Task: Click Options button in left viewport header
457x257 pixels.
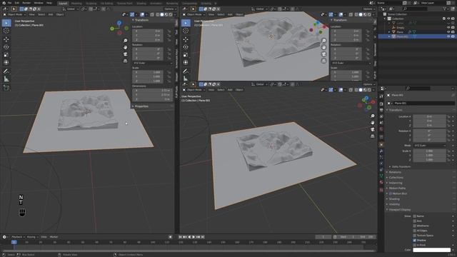Action: coord(170,9)
